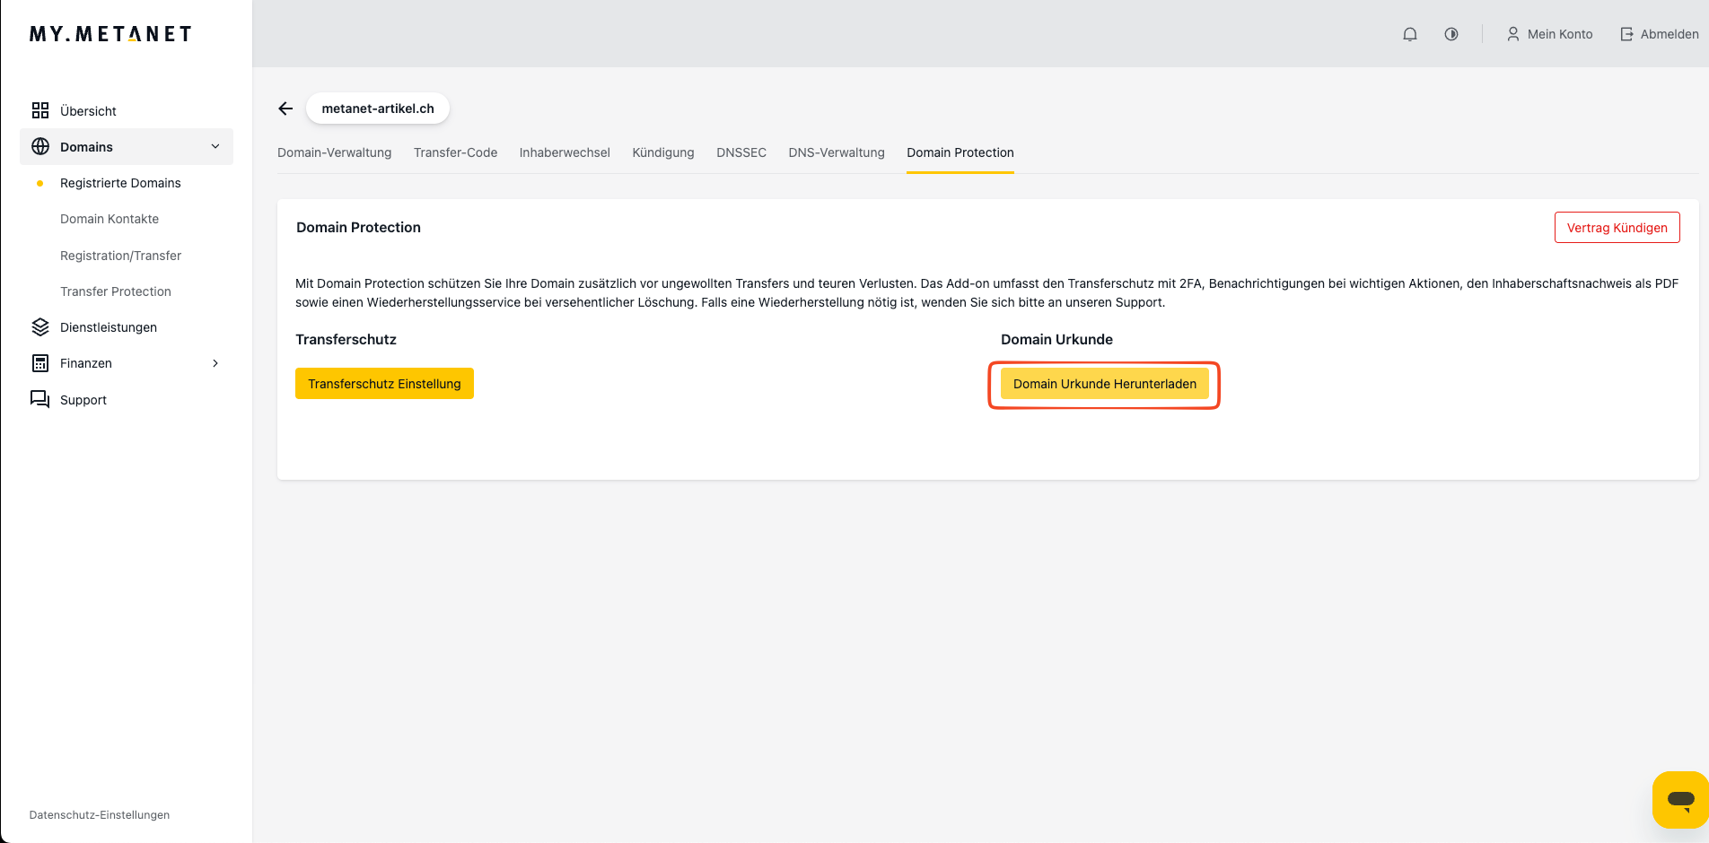Click the Abmelden text
This screenshot has width=1709, height=843.
pyautogui.click(x=1670, y=34)
